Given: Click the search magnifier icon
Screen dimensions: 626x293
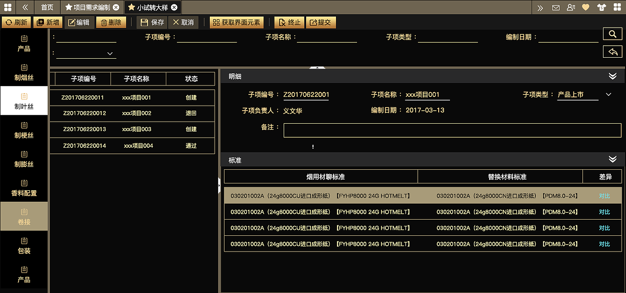Looking at the screenshot, I should [612, 33].
